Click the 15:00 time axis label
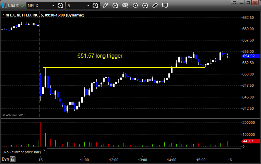 [201, 160]
